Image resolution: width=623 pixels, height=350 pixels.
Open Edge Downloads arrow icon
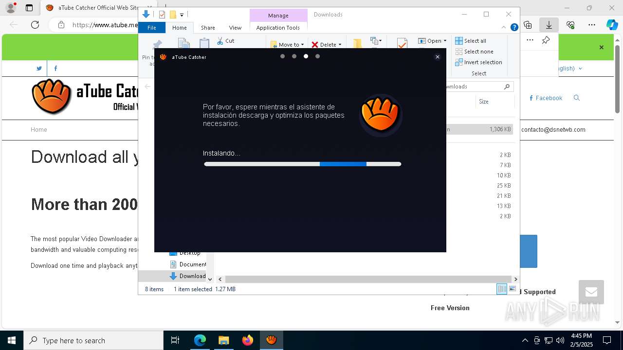[x=549, y=25]
